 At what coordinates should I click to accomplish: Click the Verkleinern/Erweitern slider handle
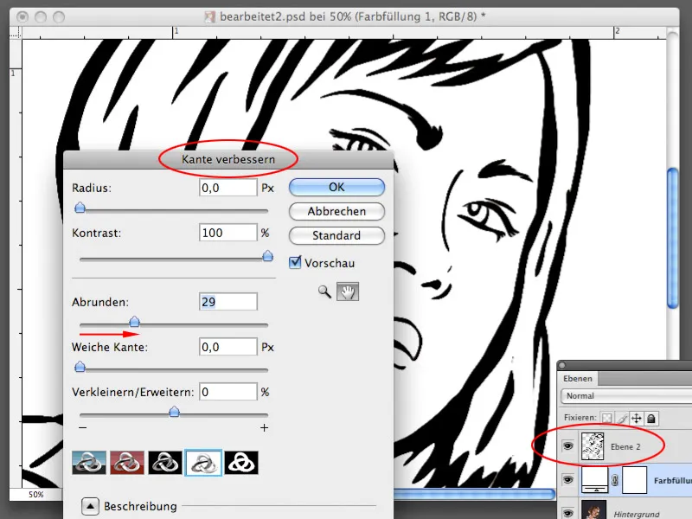[x=175, y=412]
